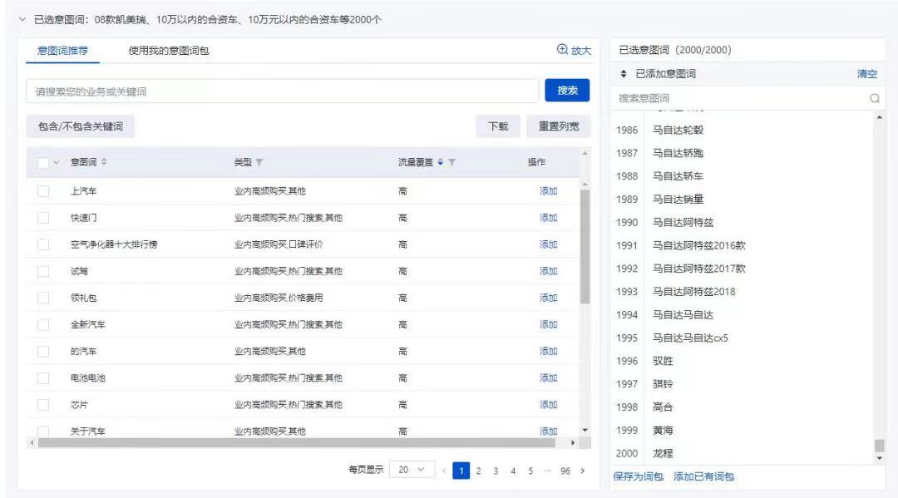
Task: Click the 放大 magnifier icon
Action: pyautogui.click(x=562, y=50)
